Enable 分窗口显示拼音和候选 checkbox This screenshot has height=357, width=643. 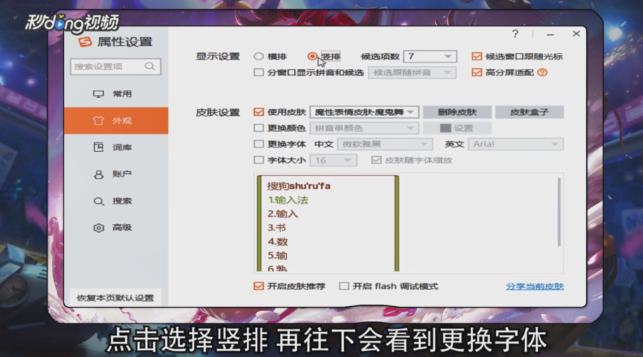pos(259,72)
